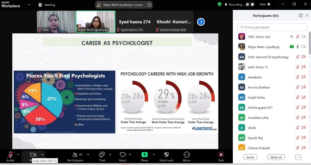Expand audio options arrow beside Audio

pyautogui.click(x=18, y=155)
